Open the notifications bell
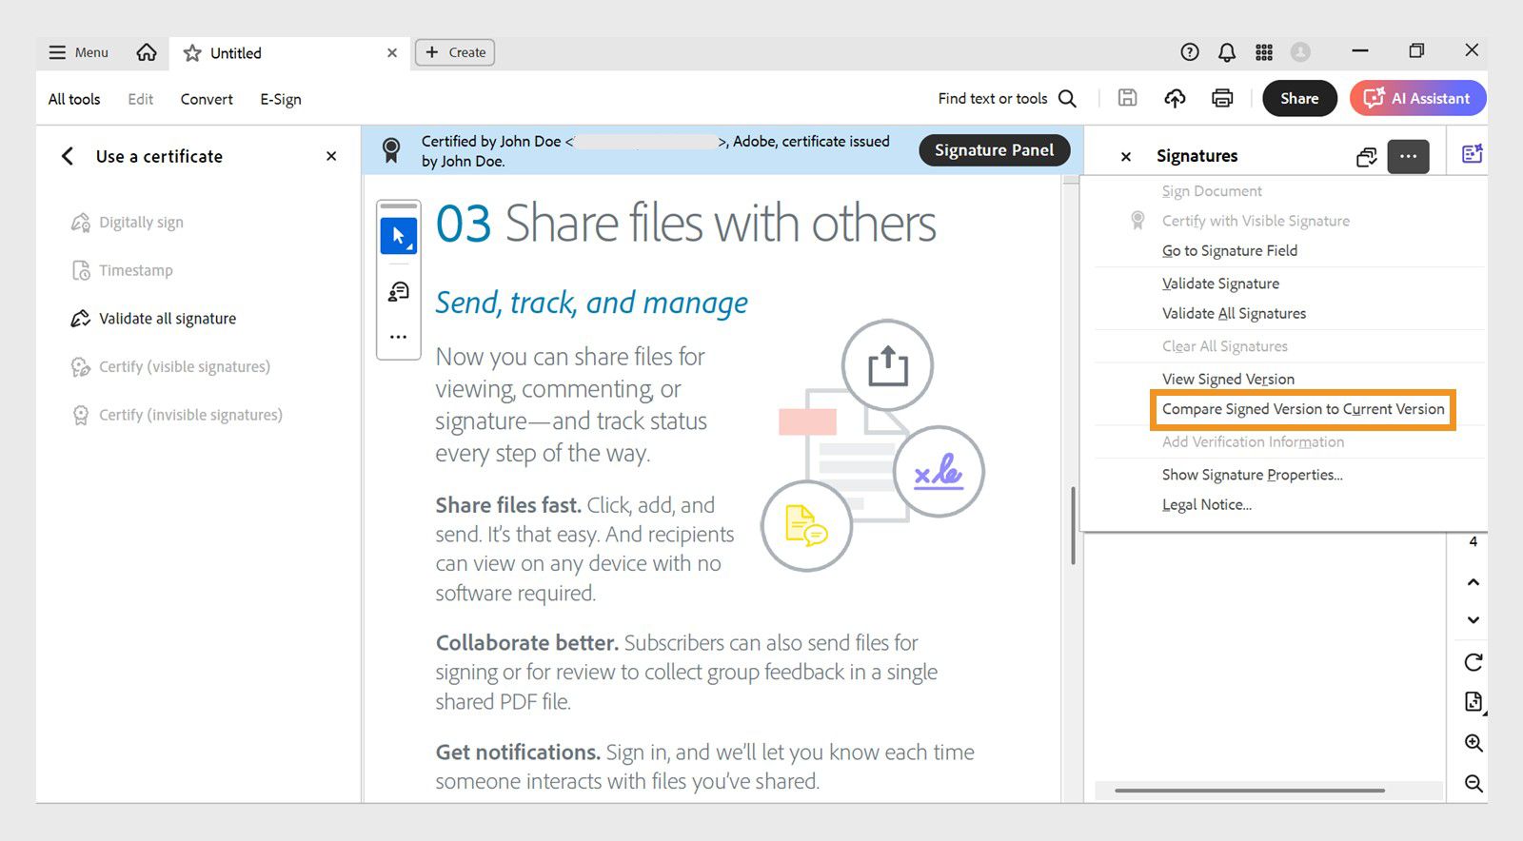Image resolution: width=1523 pixels, height=841 pixels. [1227, 52]
